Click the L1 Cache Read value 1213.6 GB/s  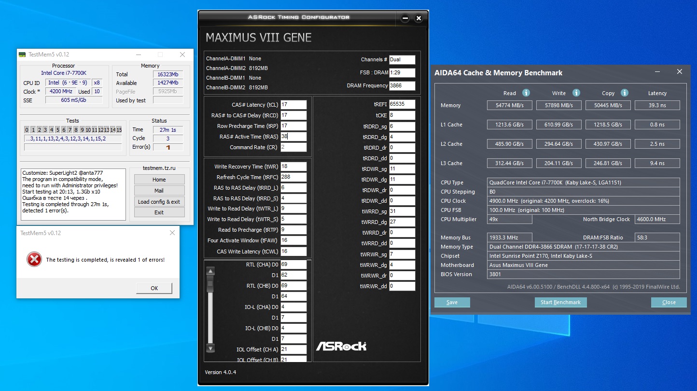(509, 125)
